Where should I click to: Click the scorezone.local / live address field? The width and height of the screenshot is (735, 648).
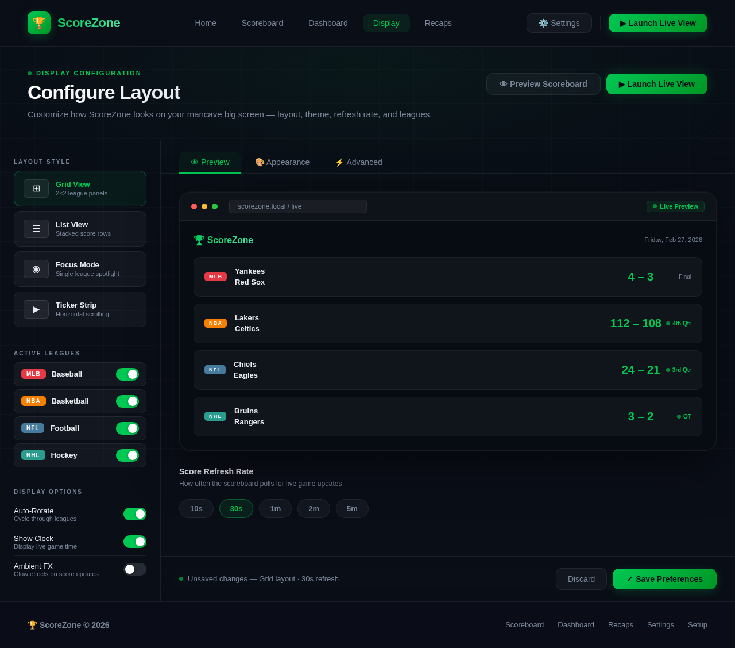click(x=297, y=206)
